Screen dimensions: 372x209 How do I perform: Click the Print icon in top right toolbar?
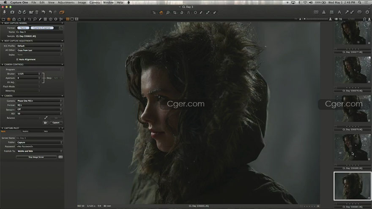click(359, 12)
